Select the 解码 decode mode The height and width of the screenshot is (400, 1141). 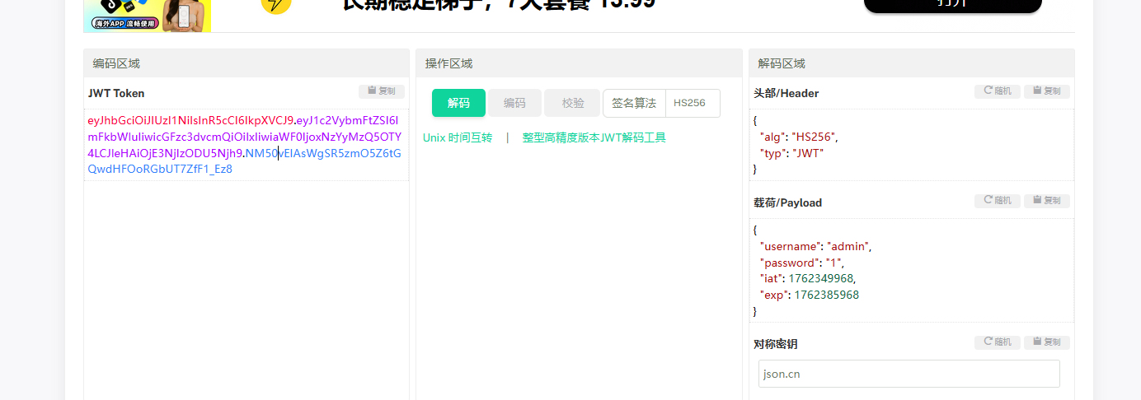point(458,103)
